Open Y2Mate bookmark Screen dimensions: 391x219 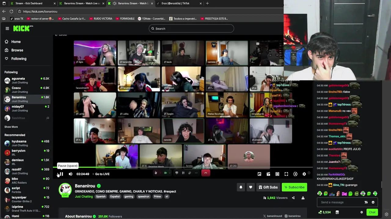pyautogui.click(x=152, y=19)
